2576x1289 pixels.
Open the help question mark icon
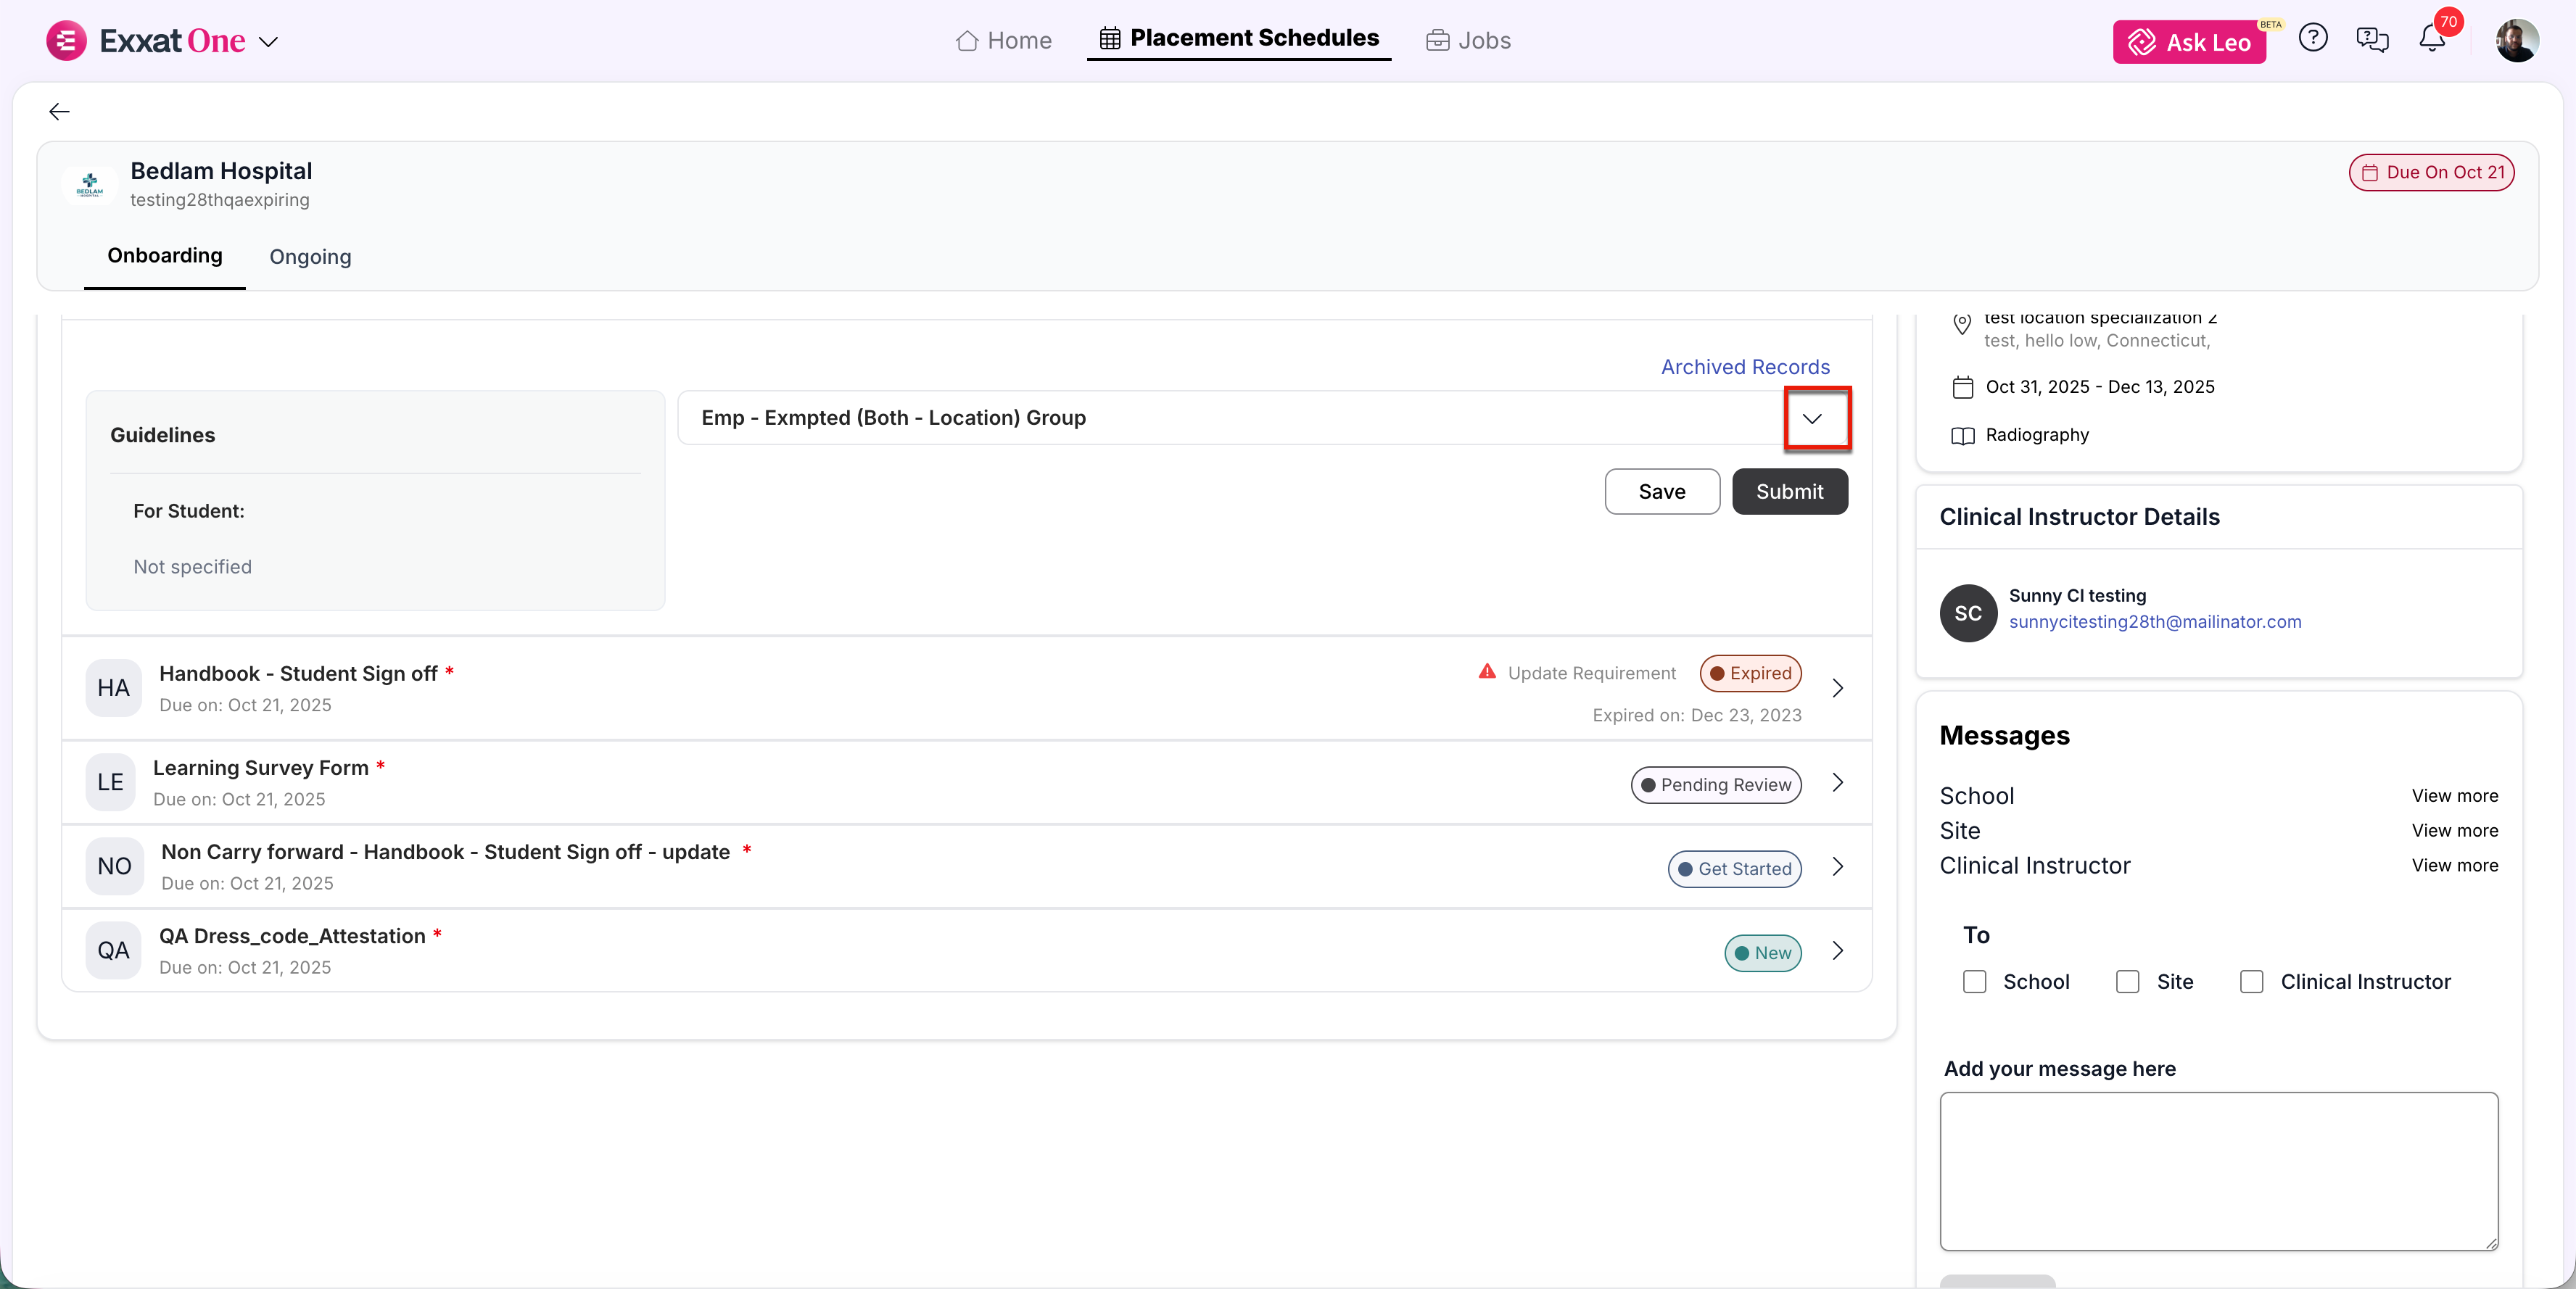pyautogui.click(x=2312, y=39)
